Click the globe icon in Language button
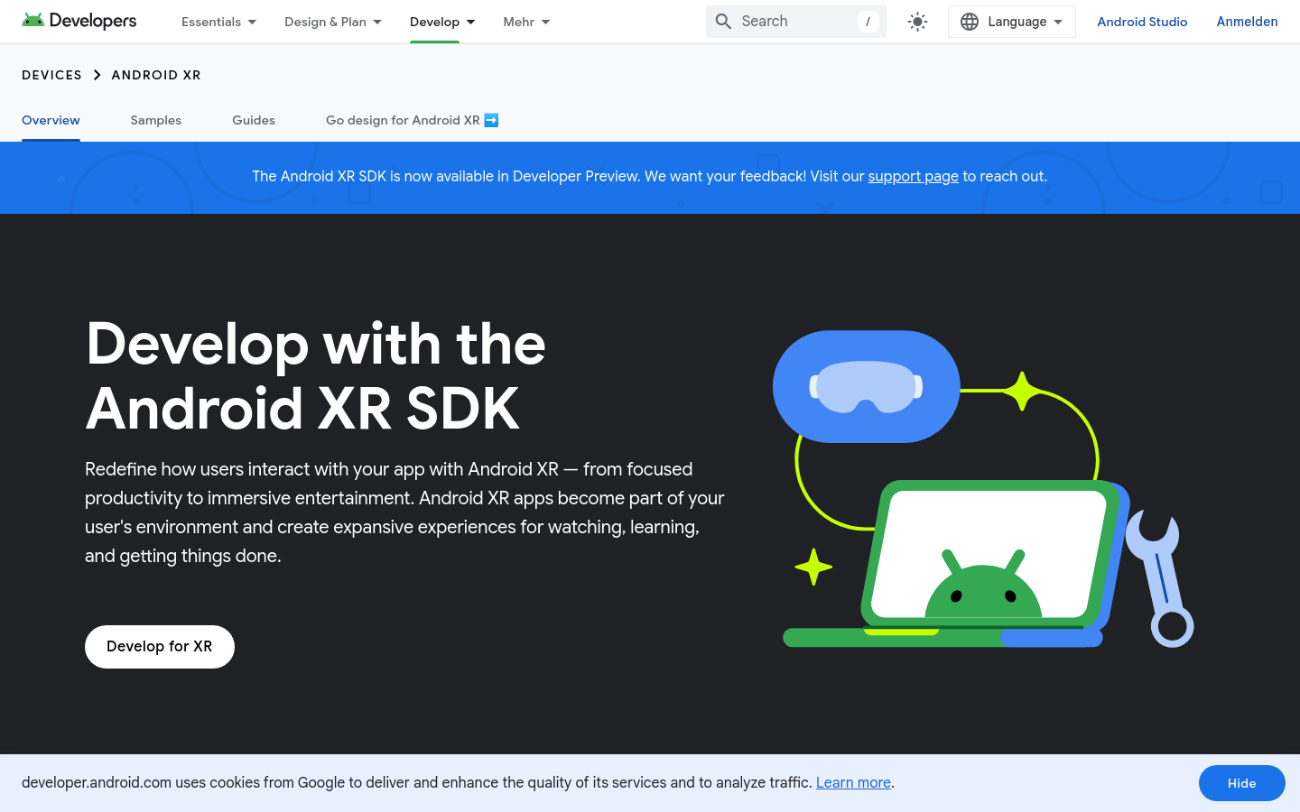This screenshot has height=812, width=1300. (x=970, y=22)
